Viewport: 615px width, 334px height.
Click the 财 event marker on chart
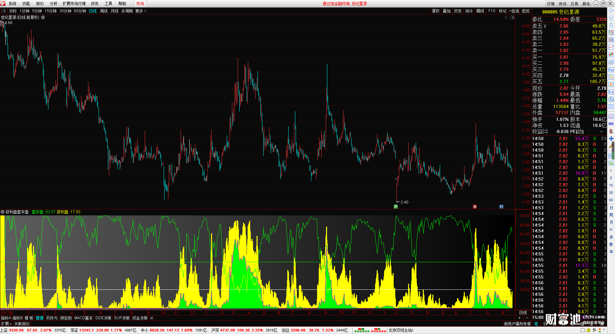click(501, 206)
